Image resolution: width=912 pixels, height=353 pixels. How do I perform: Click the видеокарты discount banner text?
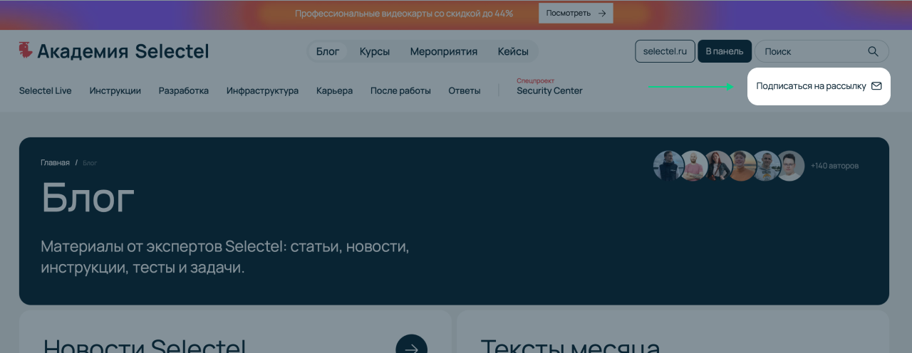(404, 13)
